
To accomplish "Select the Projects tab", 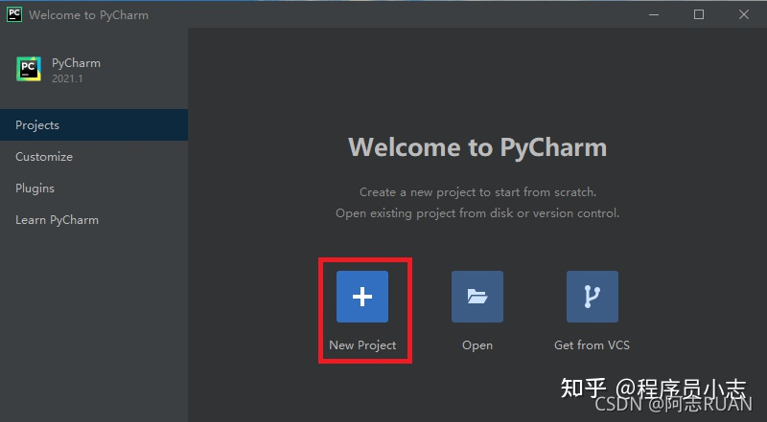I will [x=94, y=125].
